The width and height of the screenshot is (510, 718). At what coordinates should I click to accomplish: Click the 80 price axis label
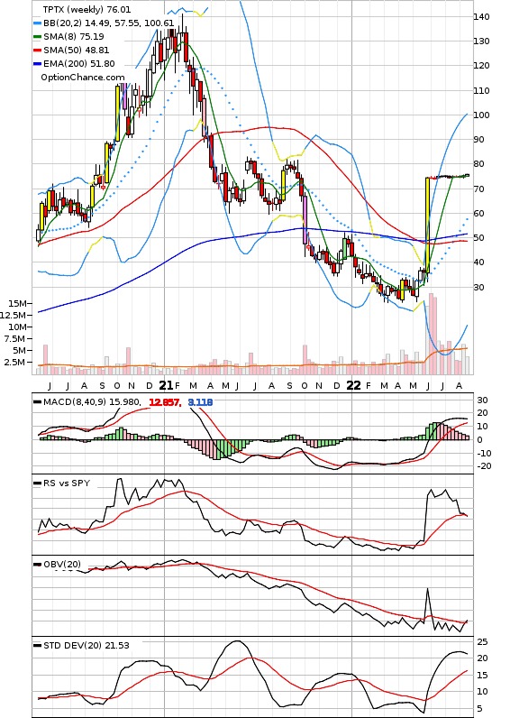[479, 164]
